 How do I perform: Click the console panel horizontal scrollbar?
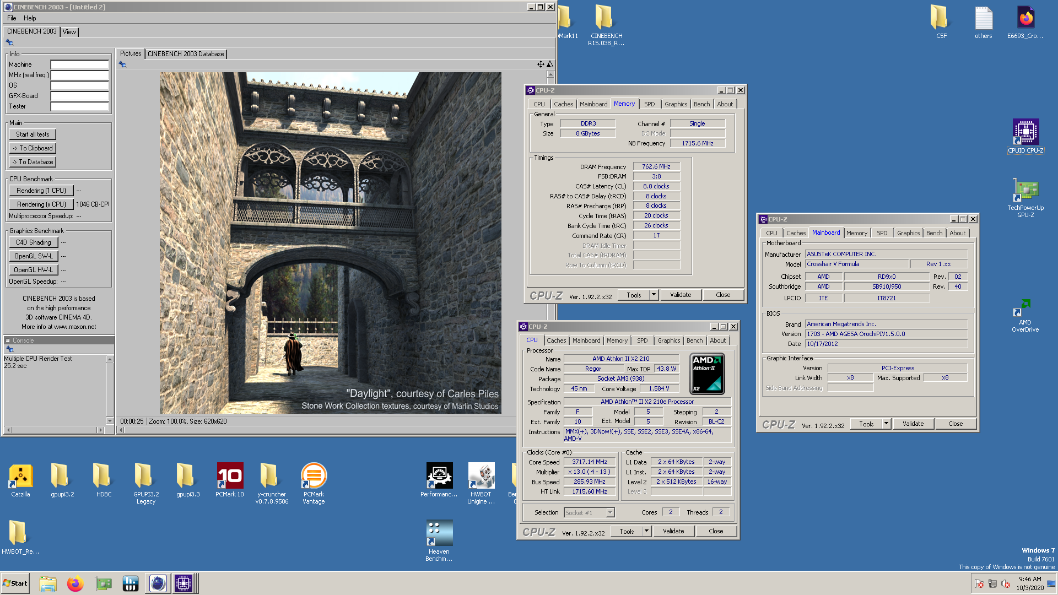(x=54, y=430)
